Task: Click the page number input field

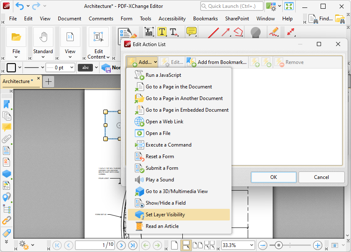Action: pos(95,245)
